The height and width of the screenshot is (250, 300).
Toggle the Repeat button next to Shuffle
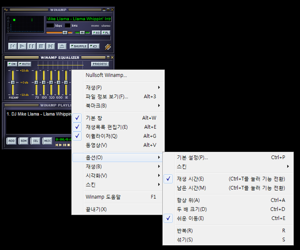(x=94, y=46)
